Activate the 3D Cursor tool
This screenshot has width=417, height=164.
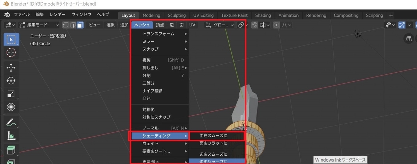coord(11,52)
